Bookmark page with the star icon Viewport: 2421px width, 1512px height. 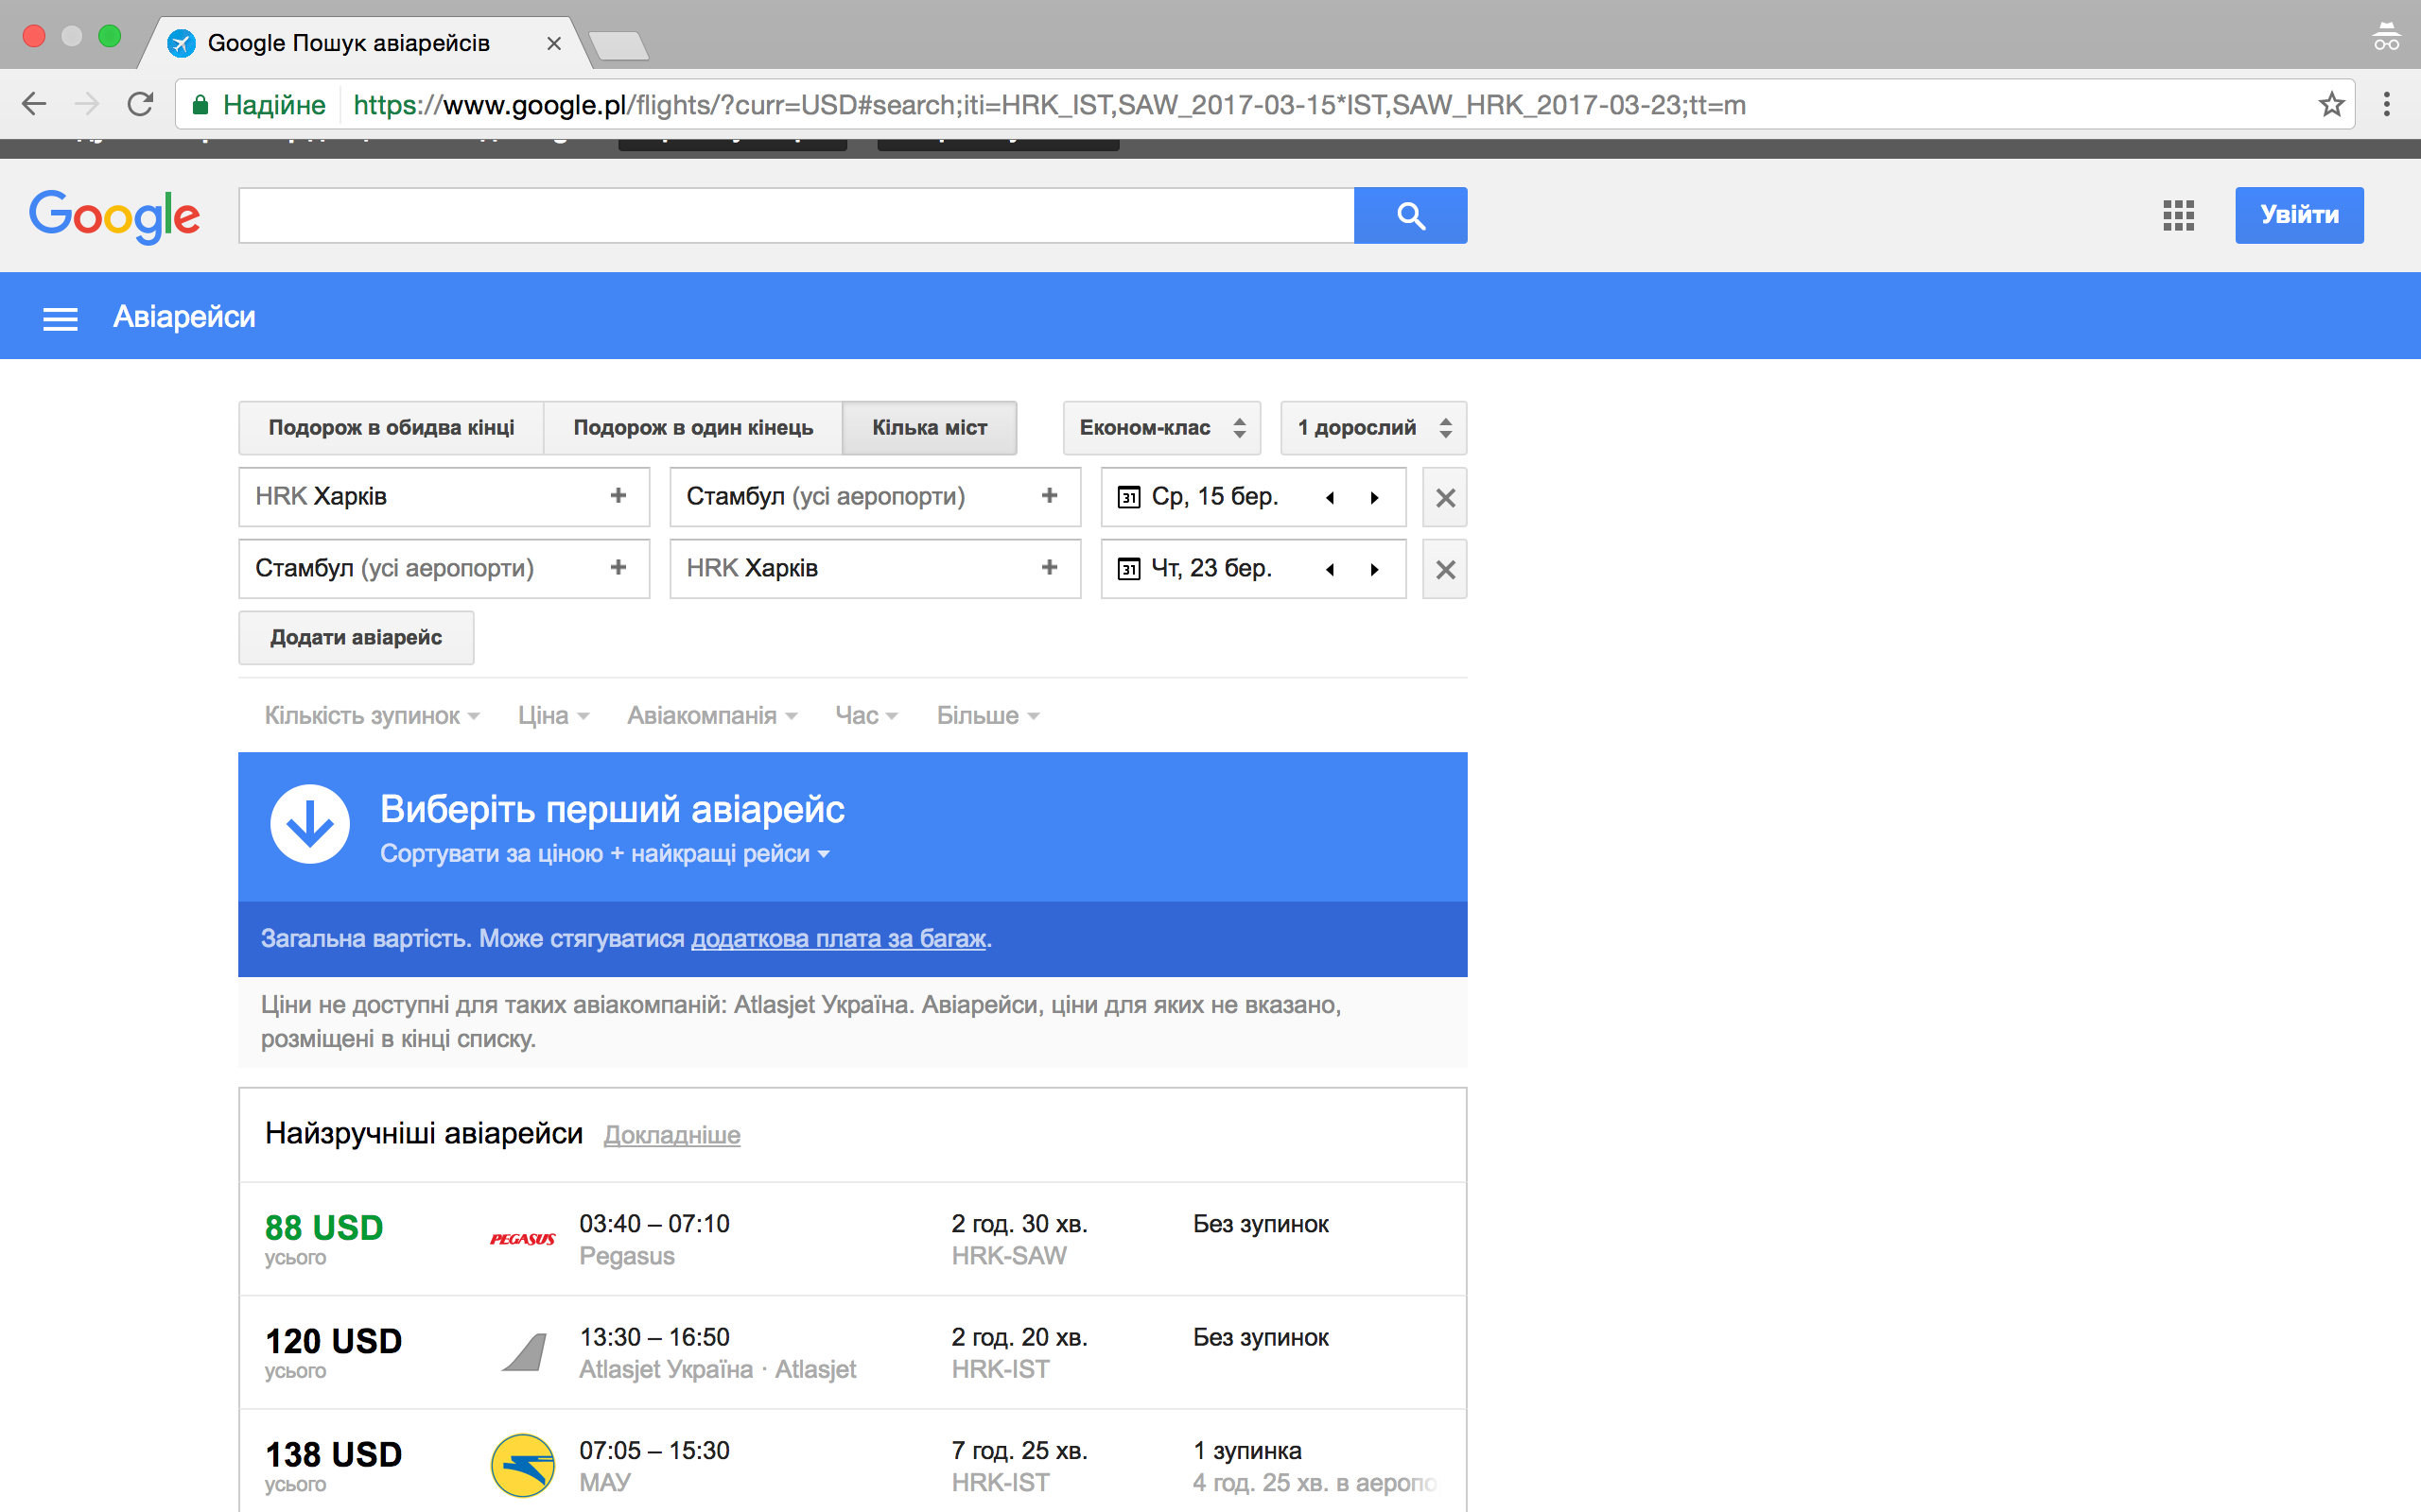2331,105
